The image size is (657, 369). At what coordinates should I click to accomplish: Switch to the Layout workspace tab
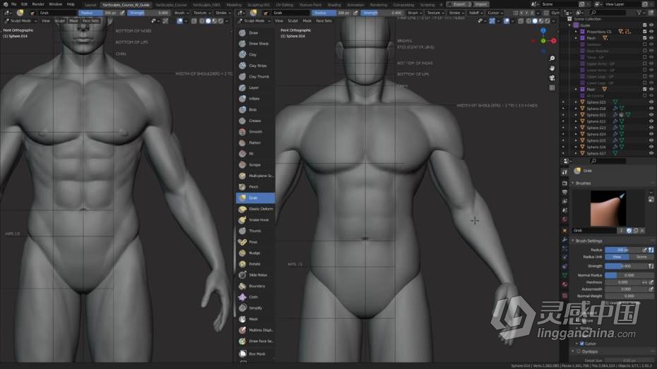tap(90, 5)
